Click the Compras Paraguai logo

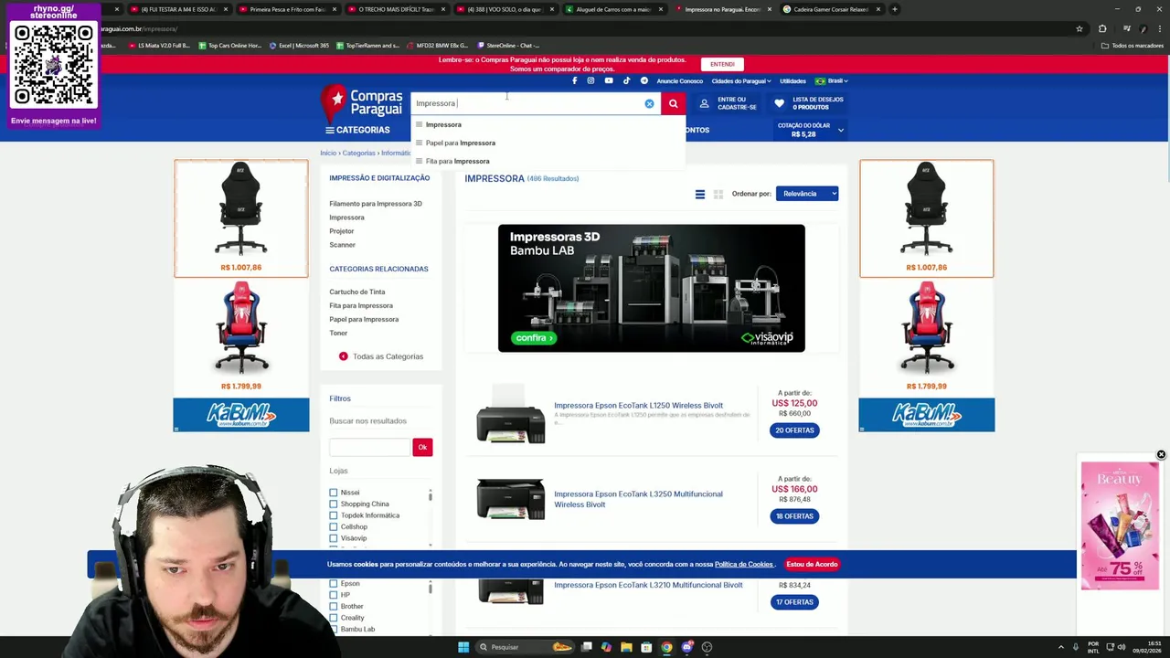point(362,102)
